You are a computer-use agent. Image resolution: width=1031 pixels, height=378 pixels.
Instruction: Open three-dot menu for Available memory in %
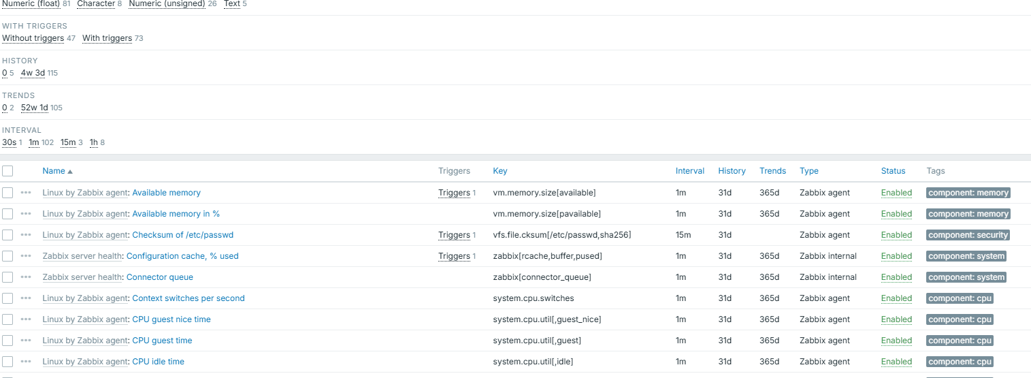point(26,214)
